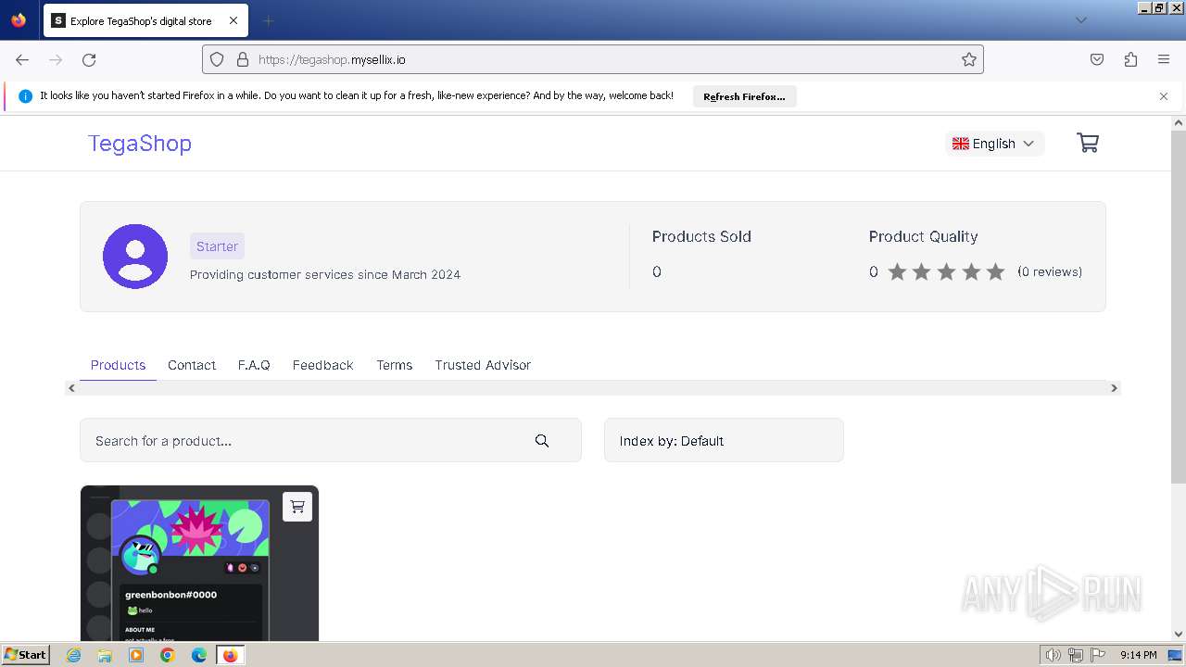This screenshot has width=1186, height=667.
Task: Open a new tab with plus button
Action: [268, 20]
